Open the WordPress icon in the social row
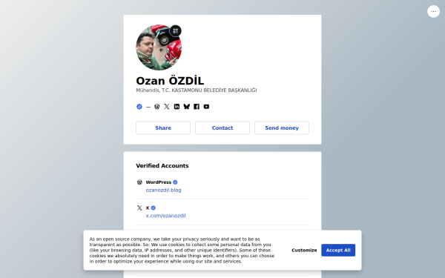 [x=157, y=107]
